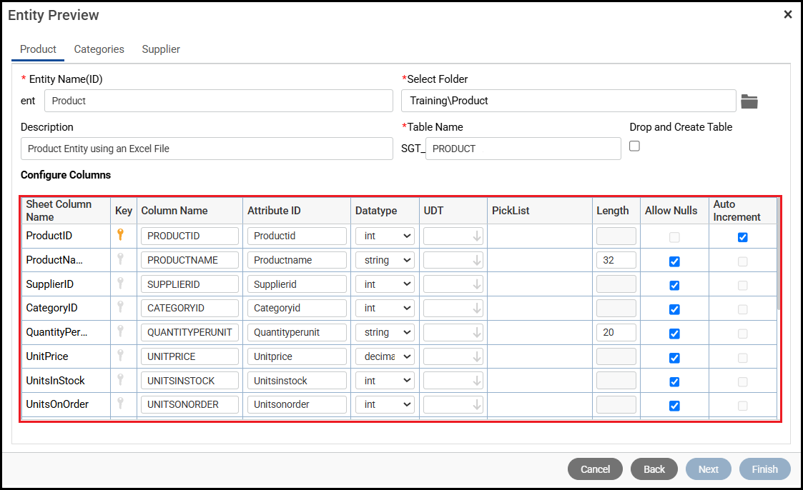
Task: Open Datatype dropdown for PRODUCTNAME
Action: tap(385, 260)
